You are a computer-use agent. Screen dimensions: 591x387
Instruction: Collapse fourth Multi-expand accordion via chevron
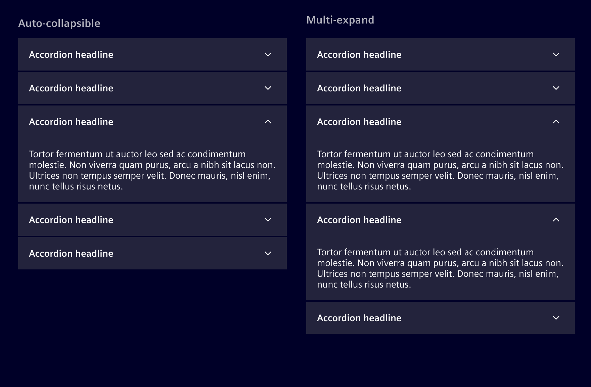pyautogui.click(x=556, y=220)
